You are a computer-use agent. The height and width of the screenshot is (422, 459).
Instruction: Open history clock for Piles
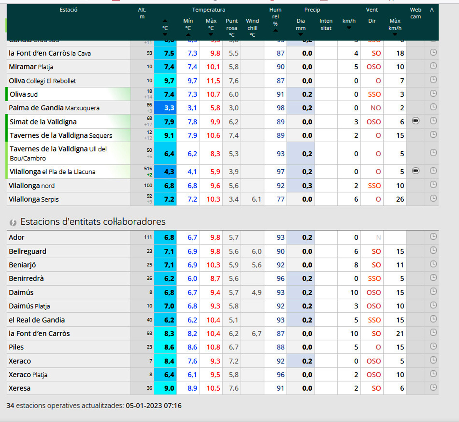click(x=433, y=346)
